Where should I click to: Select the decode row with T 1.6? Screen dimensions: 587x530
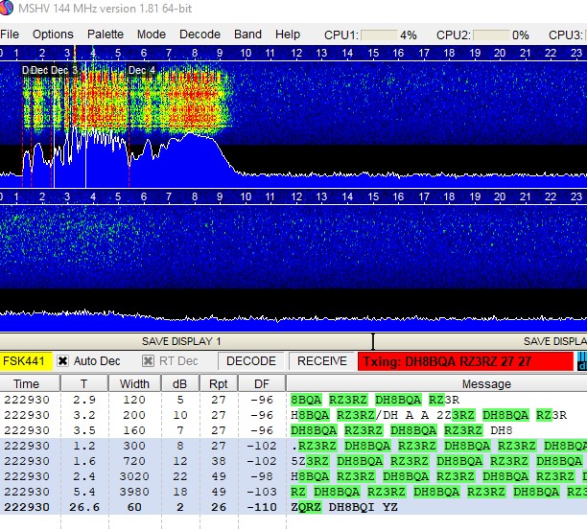(293, 461)
